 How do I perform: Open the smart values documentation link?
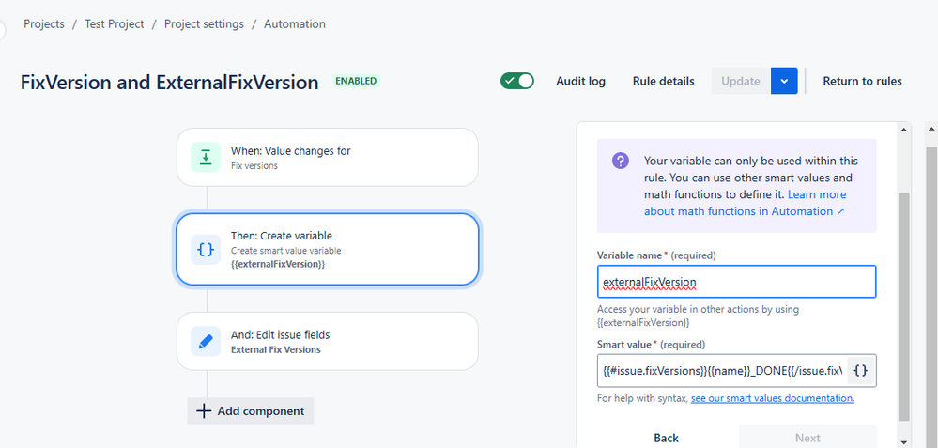(x=773, y=398)
